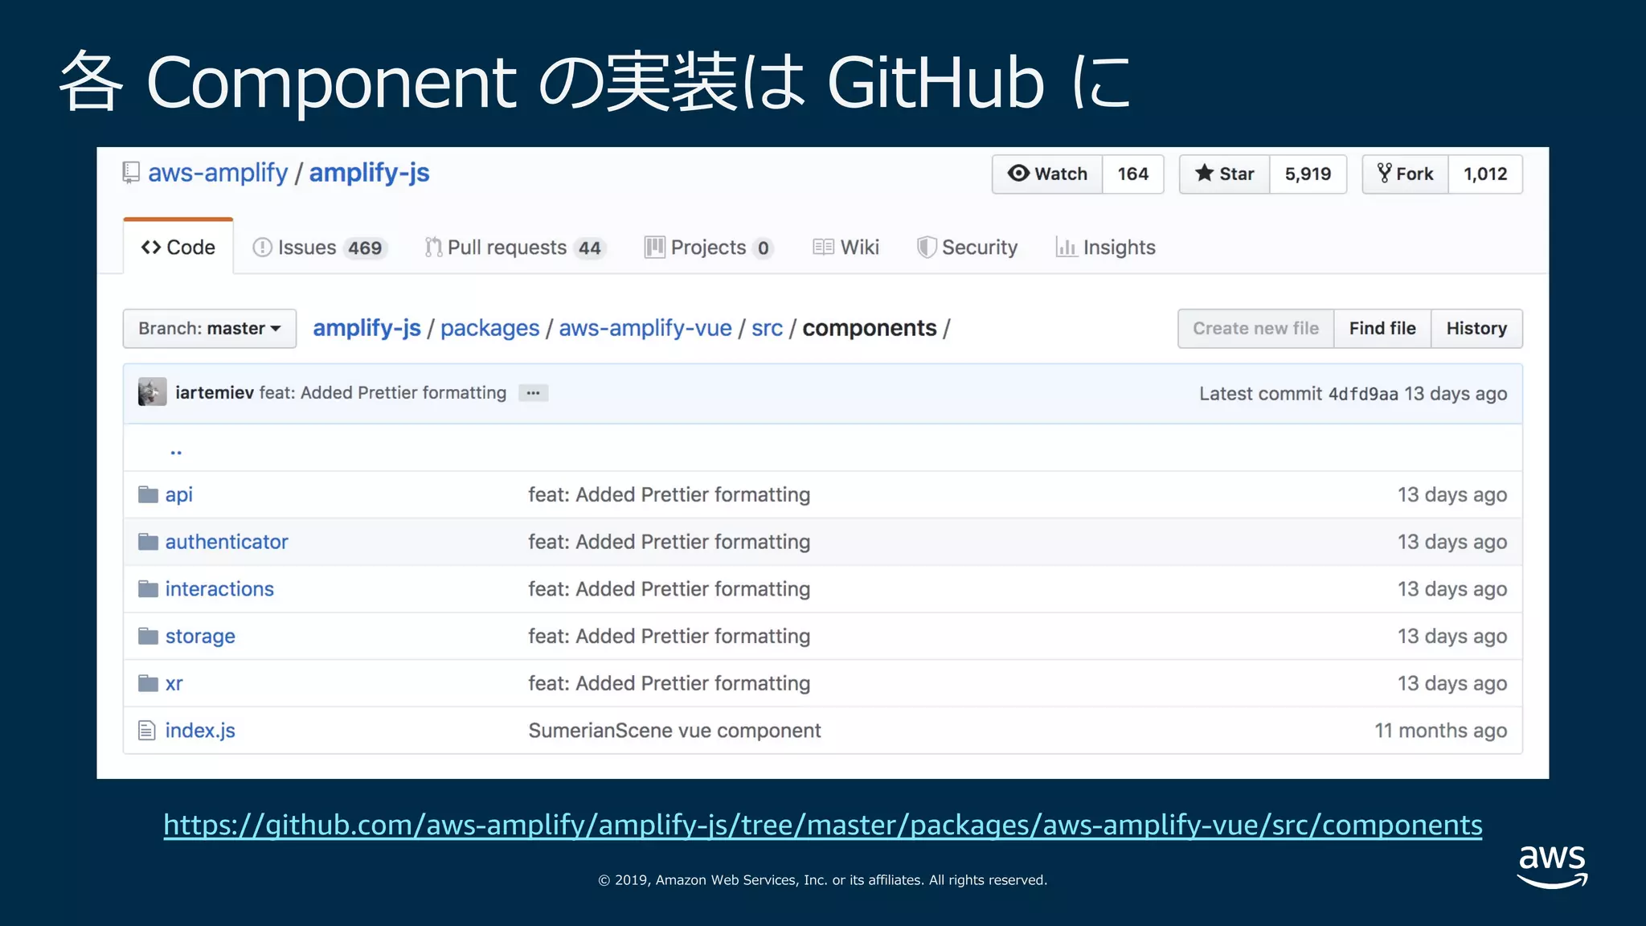Click the xr folder icon
1646x926 pixels.
148,683
